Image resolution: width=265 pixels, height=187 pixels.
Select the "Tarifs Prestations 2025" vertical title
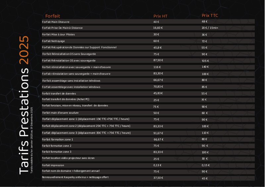(24, 105)
